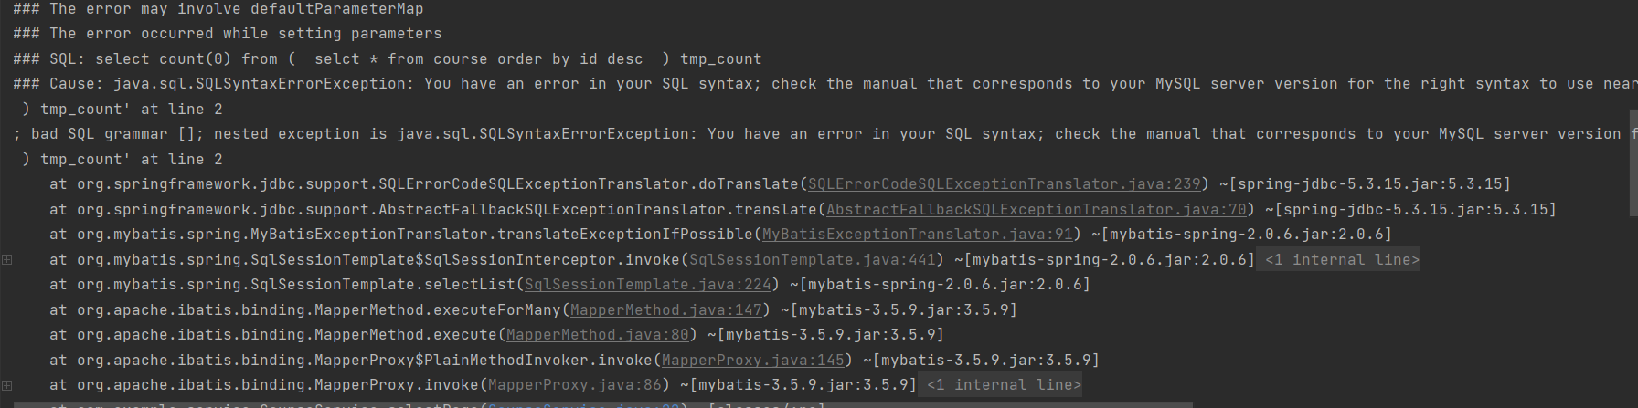The height and width of the screenshot is (408, 1638).
Task: Click the '### Cause: java.sql.SQLSyntaxErrorException' line
Action: coord(825,84)
